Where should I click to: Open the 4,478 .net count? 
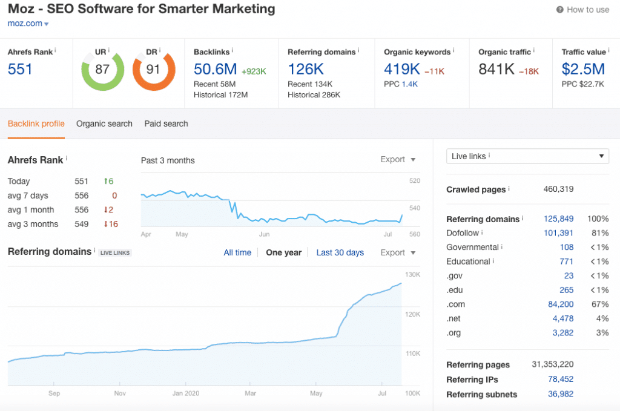tap(563, 318)
